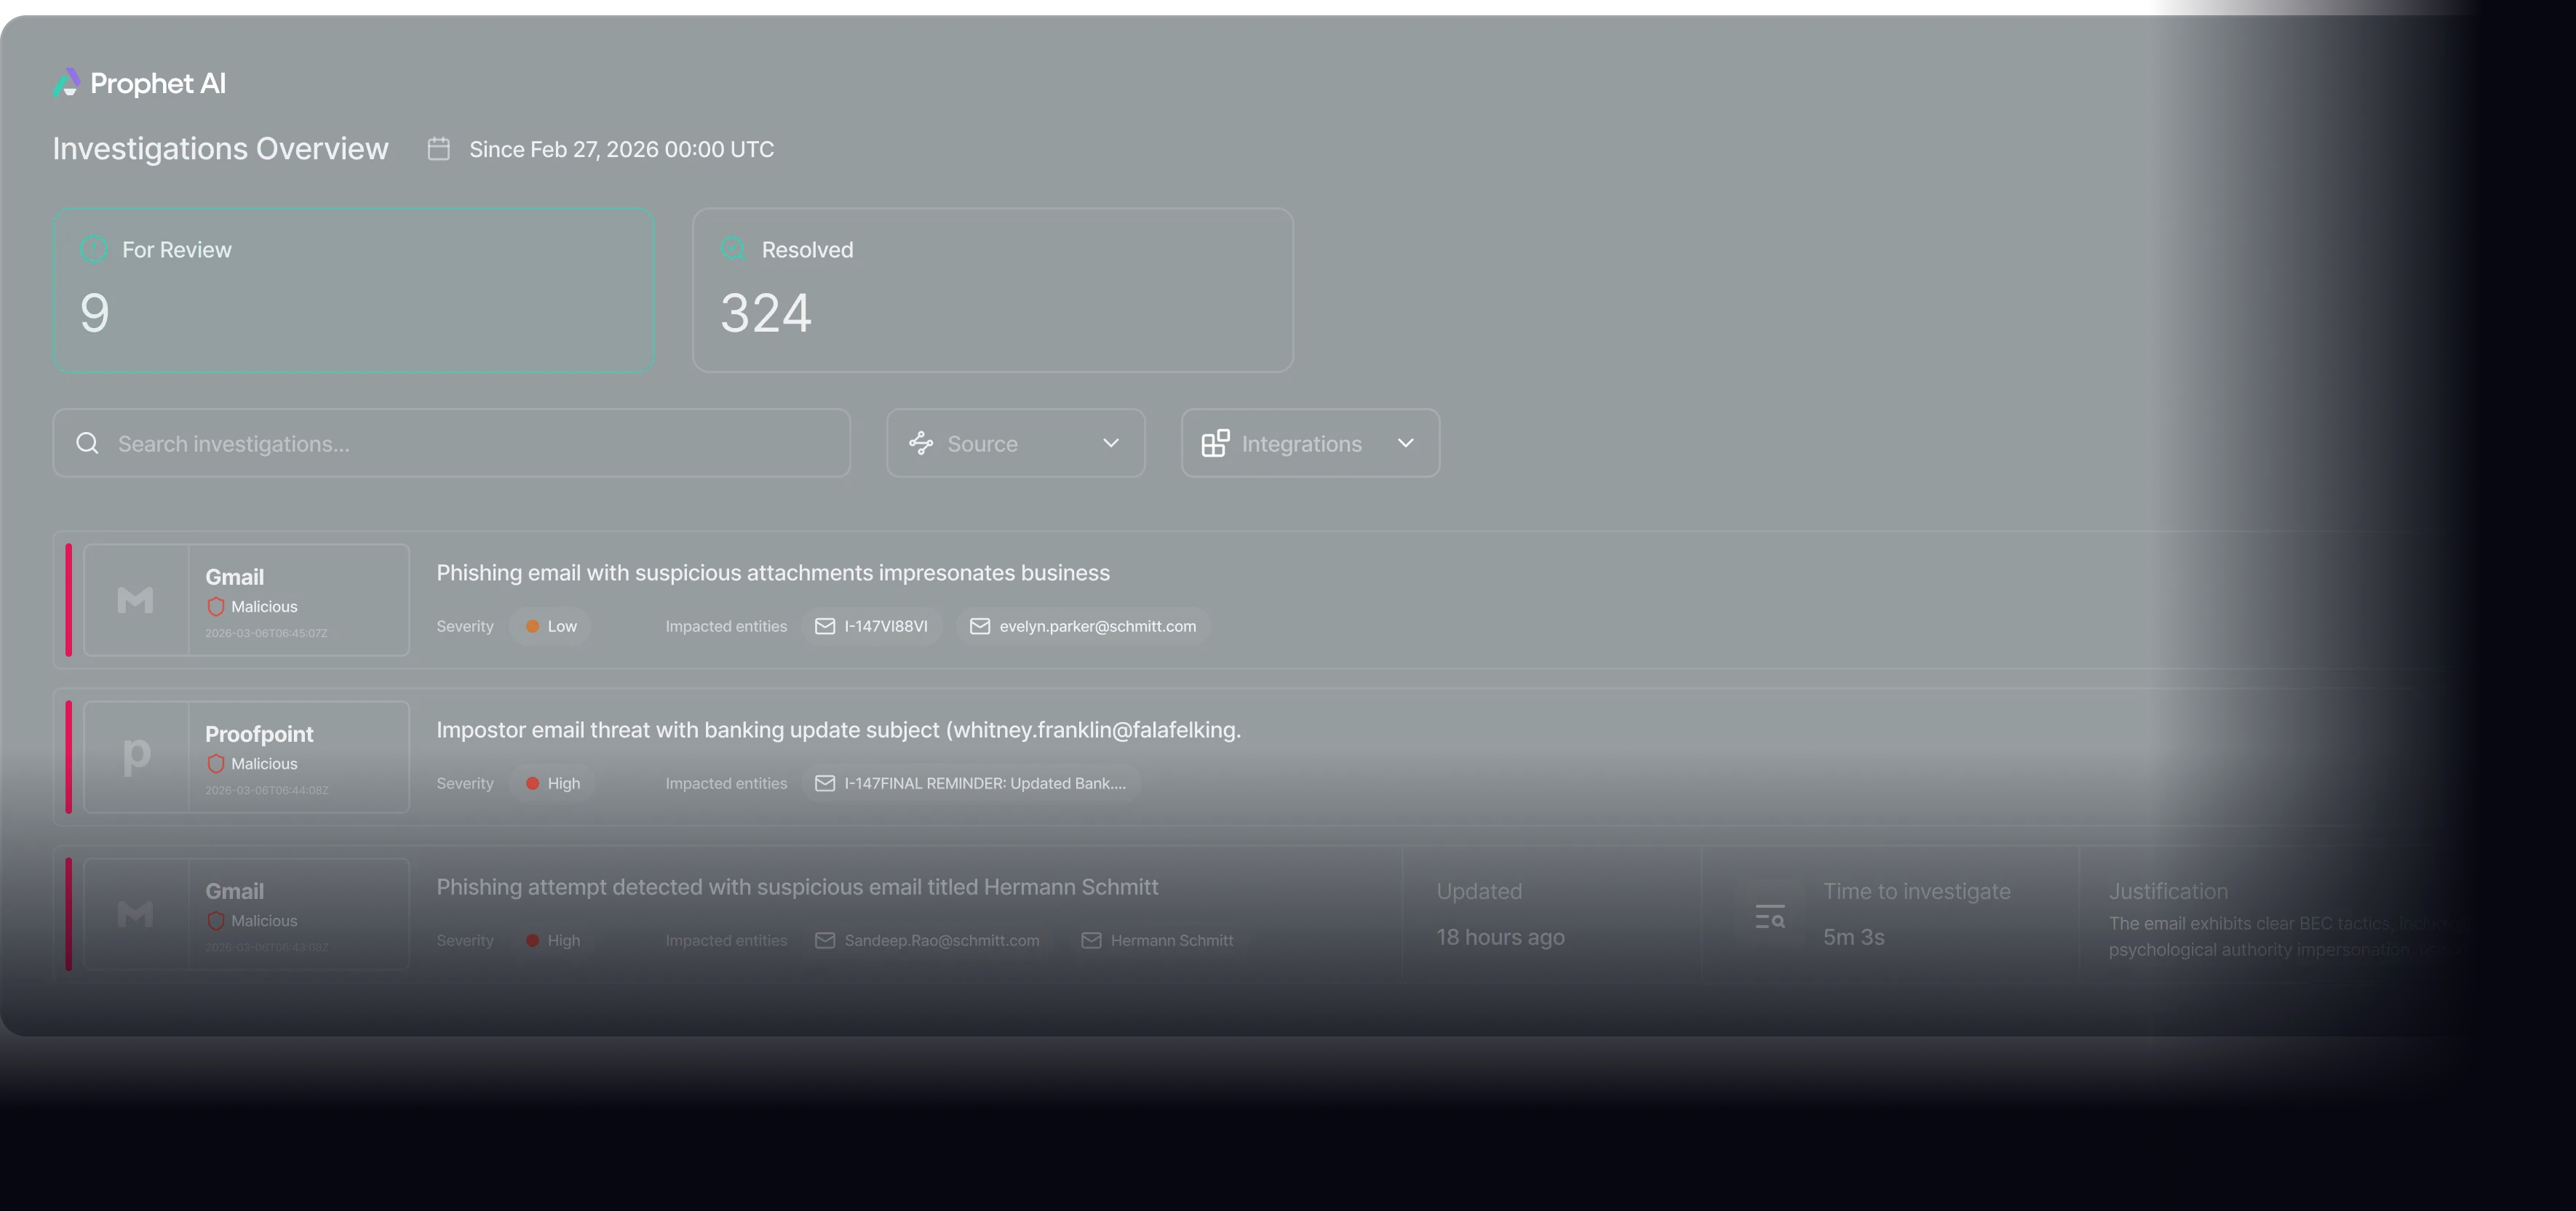Click the Prophet AI logo icon

66,83
